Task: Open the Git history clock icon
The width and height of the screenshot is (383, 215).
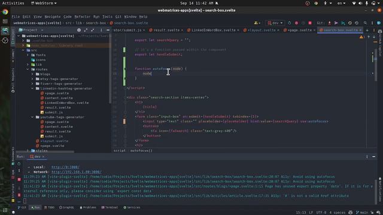Action: point(349,23)
